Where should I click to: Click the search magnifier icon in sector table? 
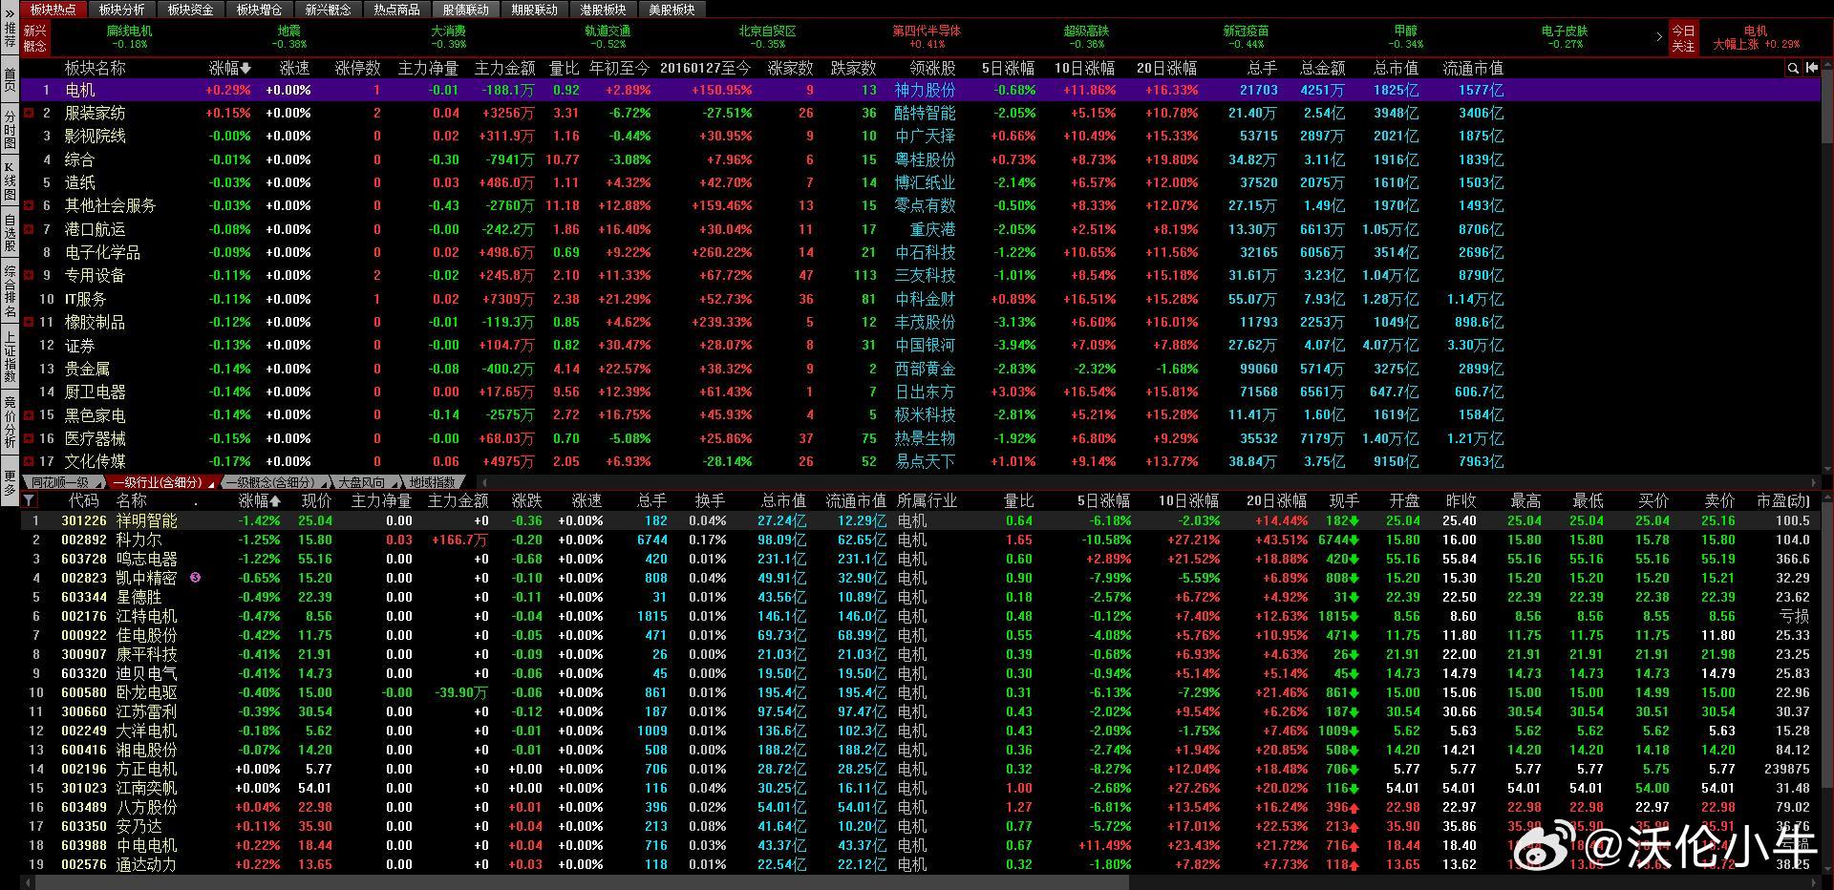[x=1793, y=68]
